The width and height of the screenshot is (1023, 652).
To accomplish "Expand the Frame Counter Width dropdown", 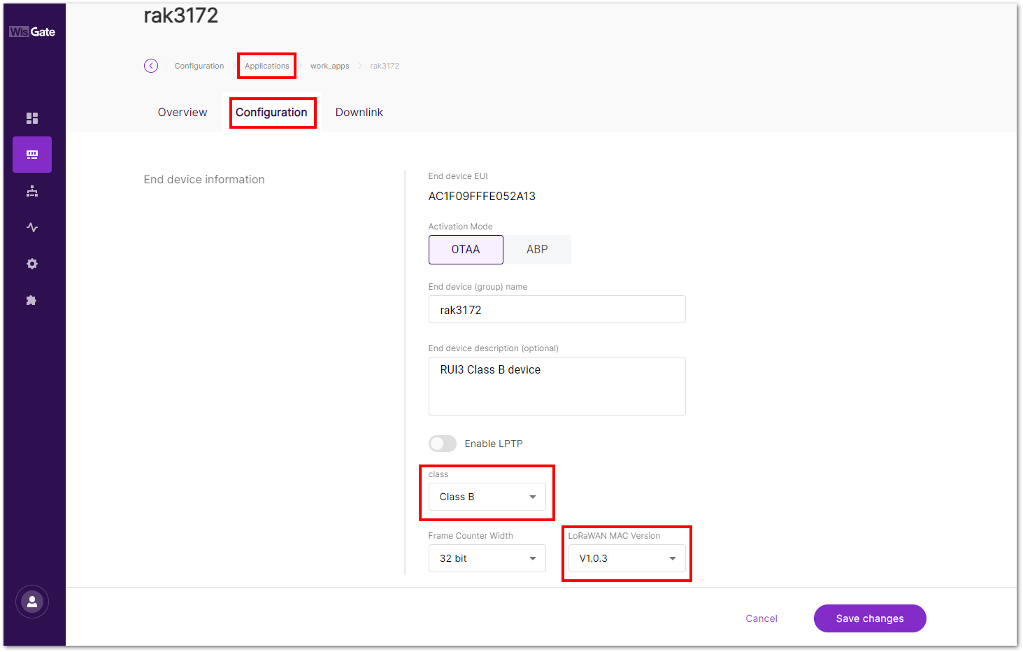I will [487, 558].
